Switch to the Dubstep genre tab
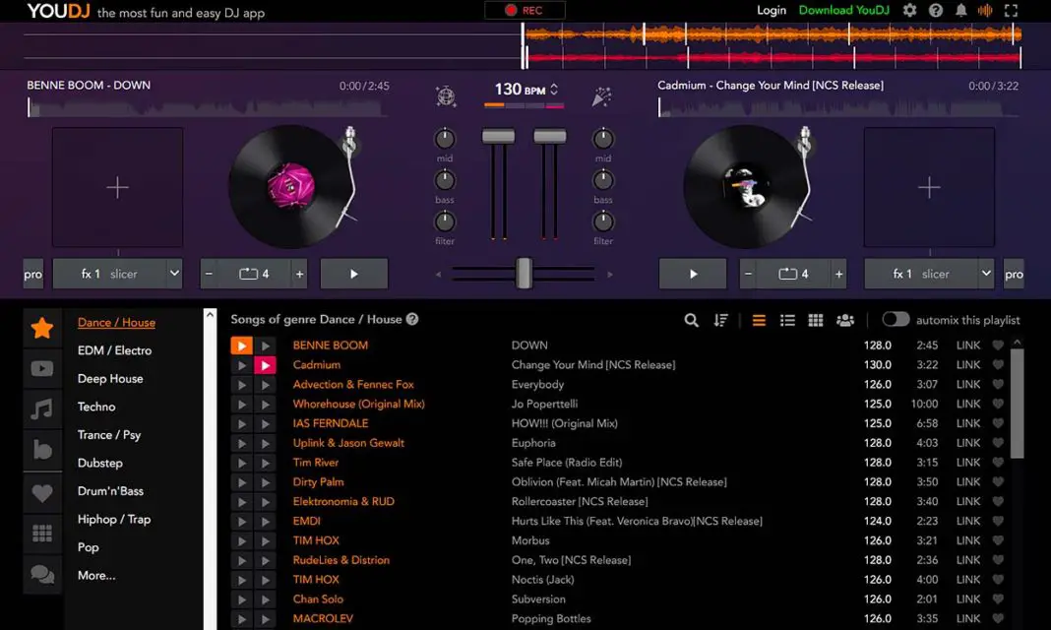Screen dimensions: 1051x630 pyautogui.click(x=99, y=463)
